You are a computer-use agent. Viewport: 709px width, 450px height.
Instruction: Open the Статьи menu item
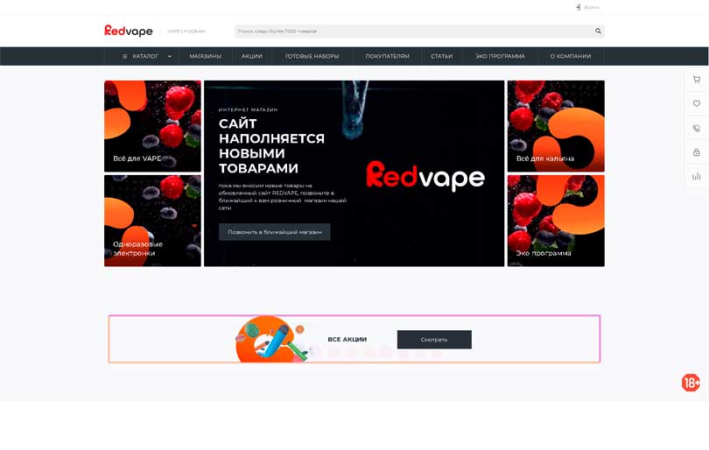coord(442,57)
